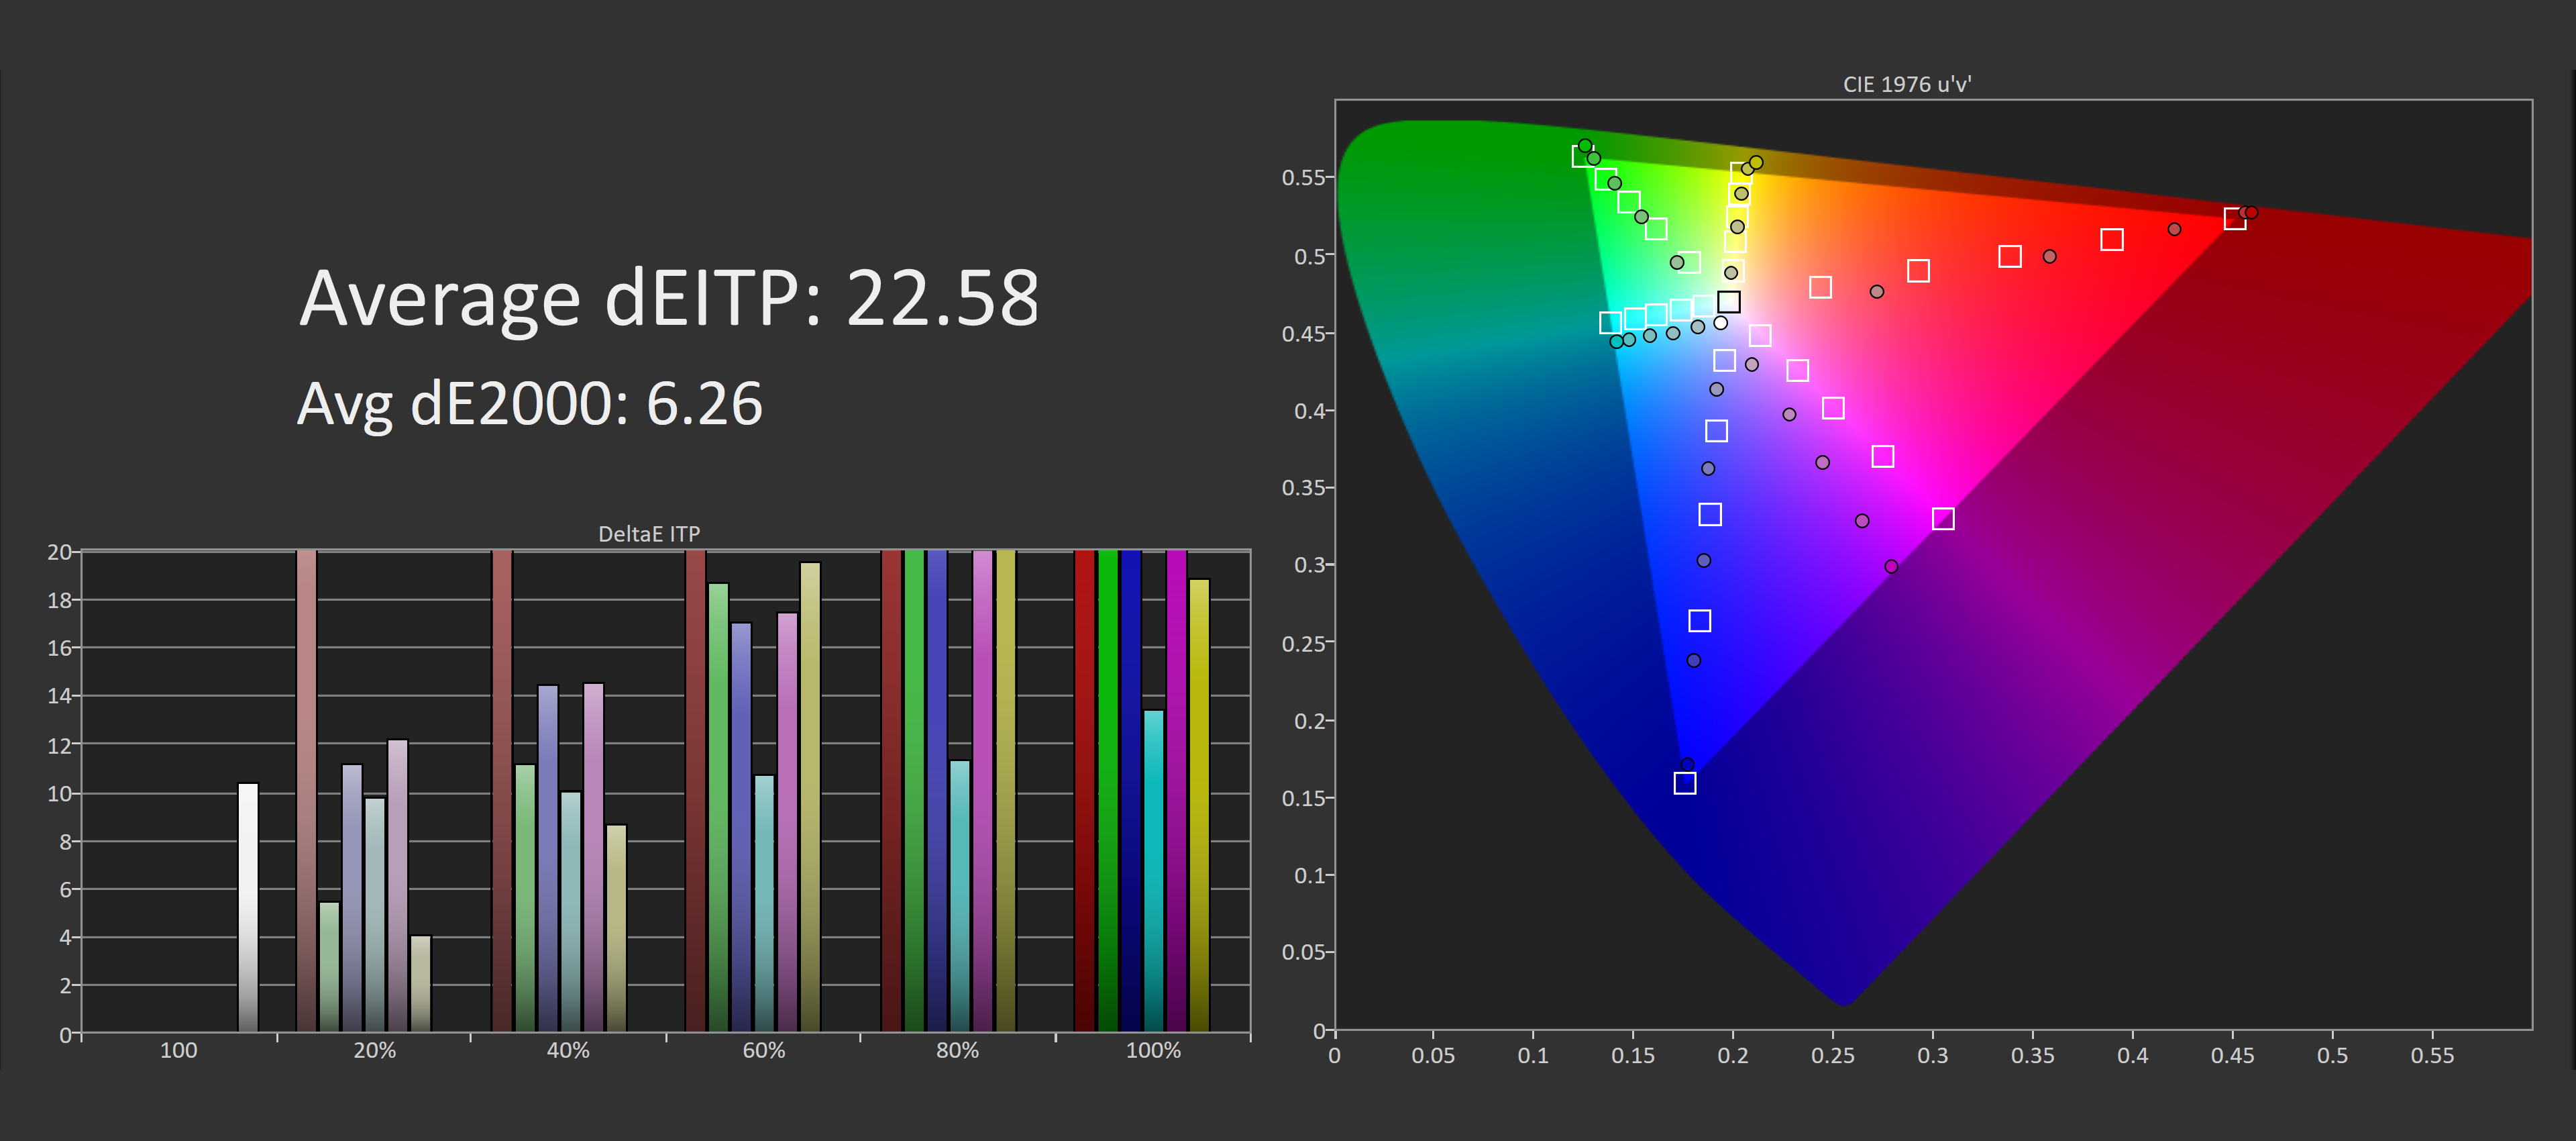Select the outermost magenta target square

coord(1943,518)
